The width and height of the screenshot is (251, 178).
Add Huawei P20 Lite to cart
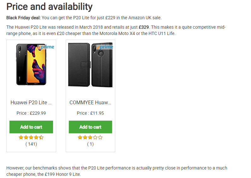coord(31,127)
